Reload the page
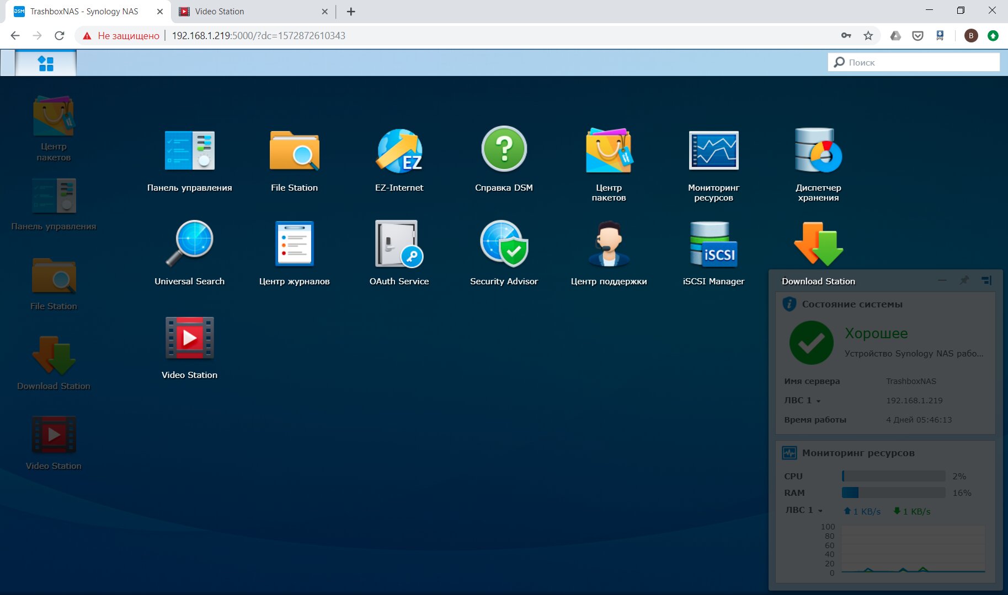This screenshot has width=1008, height=595. (x=60, y=35)
